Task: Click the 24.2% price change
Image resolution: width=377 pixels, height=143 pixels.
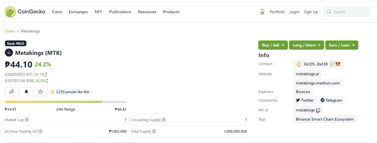Action: (43, 64)
